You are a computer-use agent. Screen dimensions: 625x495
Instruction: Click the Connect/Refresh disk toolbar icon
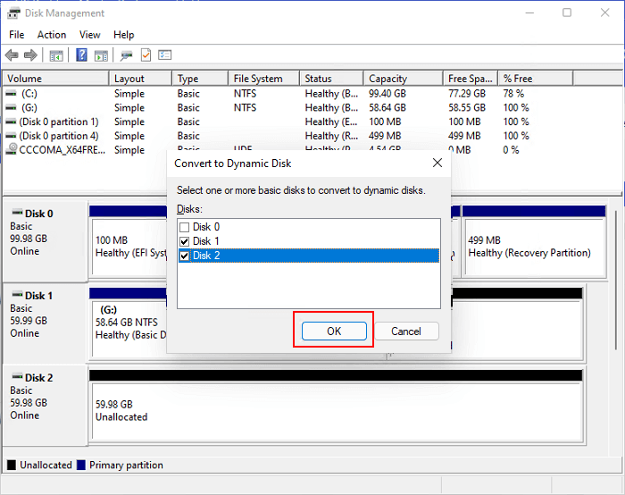point(126,55)
